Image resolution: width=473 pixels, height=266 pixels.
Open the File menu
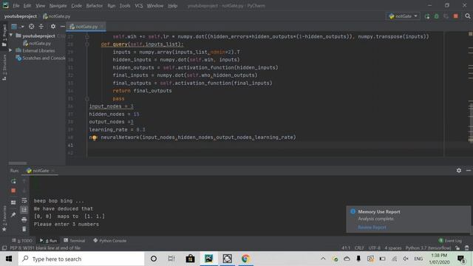point(16,6)
